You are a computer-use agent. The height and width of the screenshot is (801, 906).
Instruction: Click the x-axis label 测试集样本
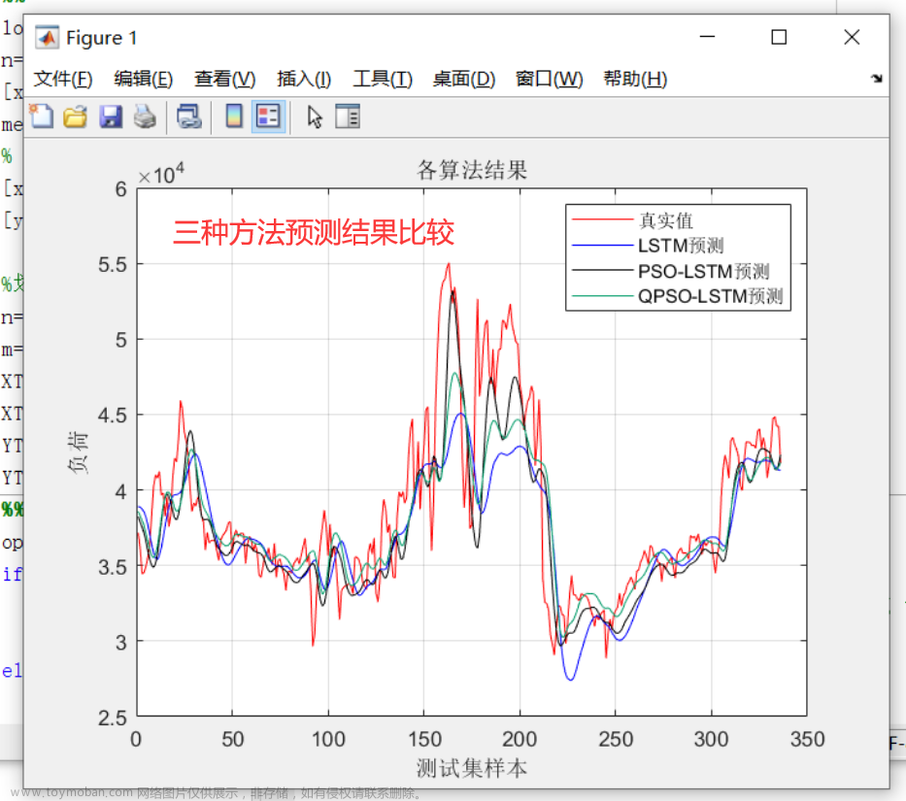tap(472, 769)
